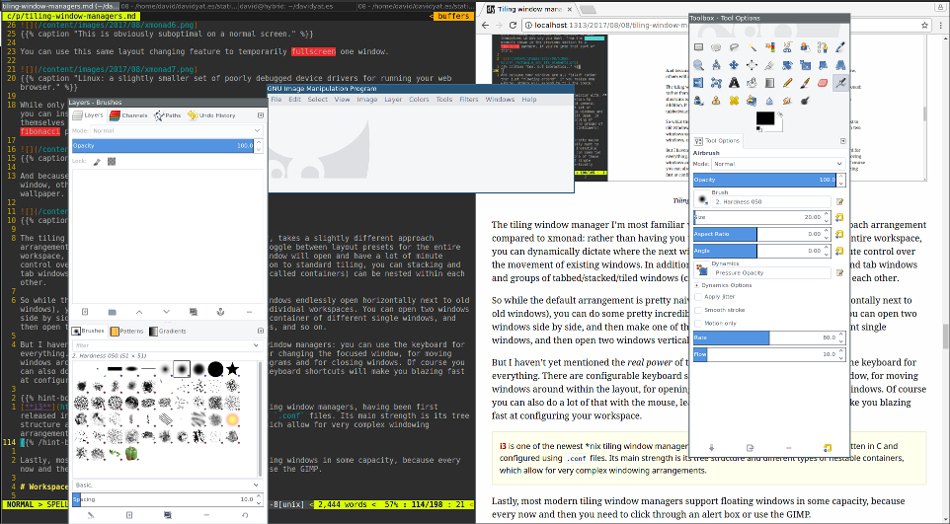Viewport: 950px width, 524px height.
Task: Select the Color Picker eyedropper tool
Action: point(840,46)
